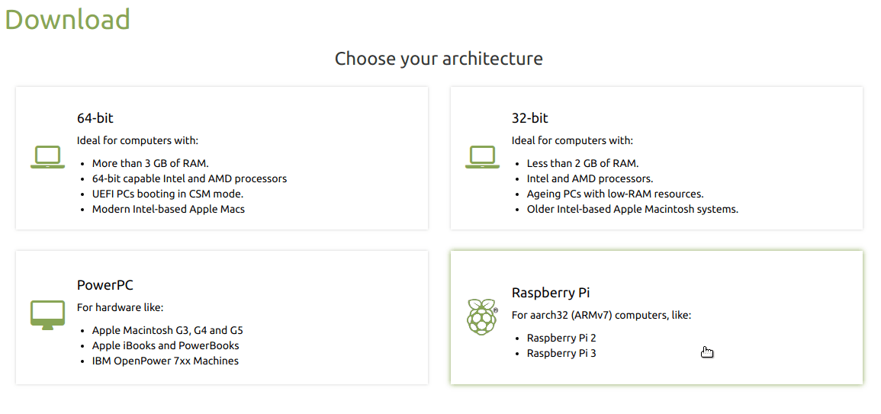Image resolution: width=881 pixels, height=414 pixels.
Task: Select 'Modern Intel-based Apple Macs' bullet
Action: (x=169, y=209)
